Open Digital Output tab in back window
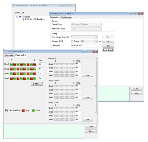The width and height of the screenshot is (148, 142). pyautogui.click(x=66, y=17)
